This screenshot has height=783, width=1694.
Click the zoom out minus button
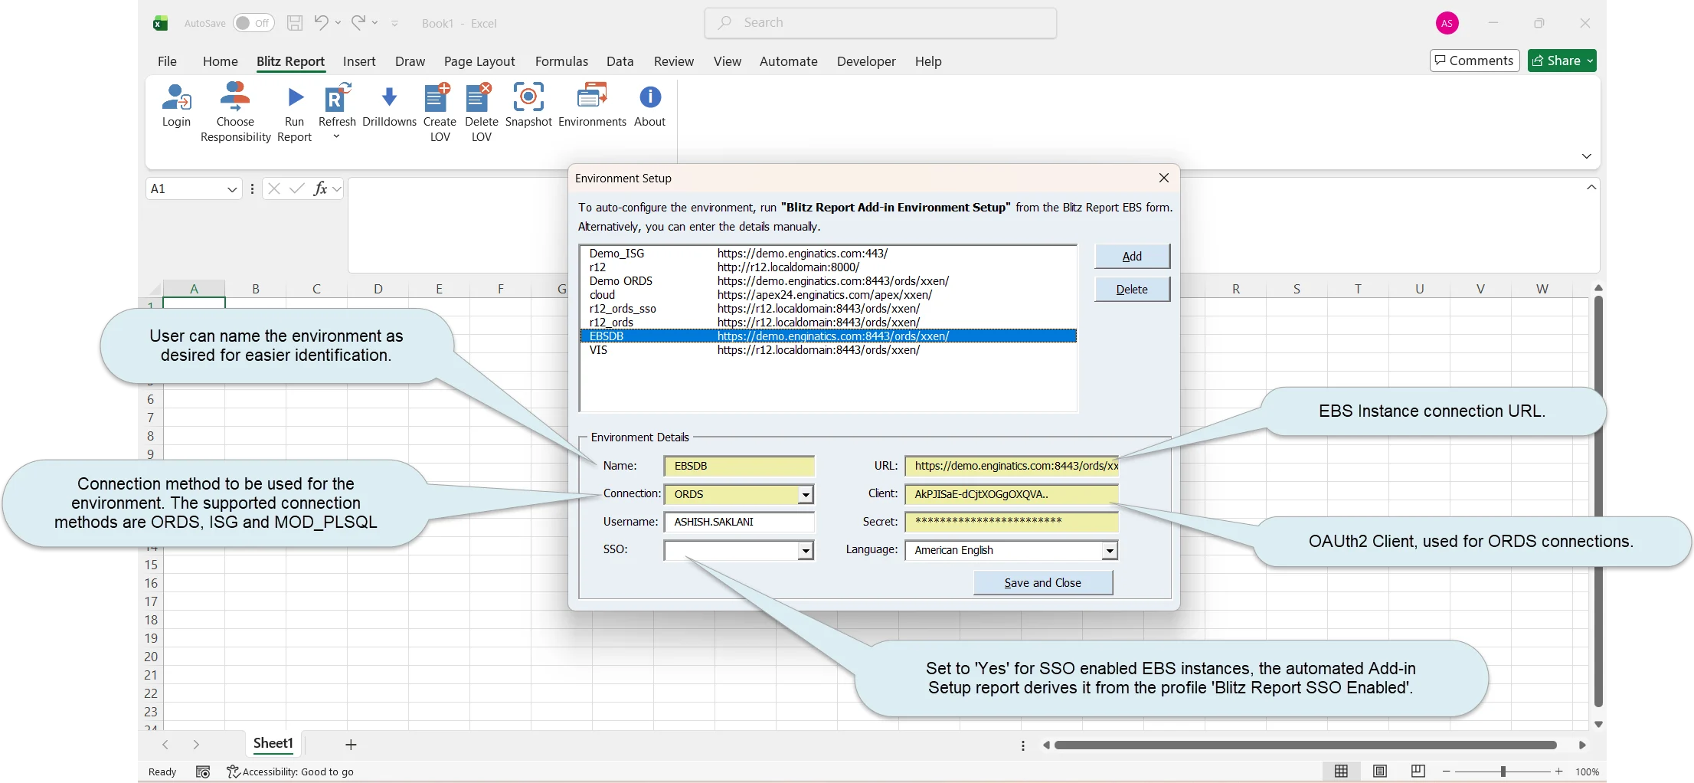pos(1446,772)
